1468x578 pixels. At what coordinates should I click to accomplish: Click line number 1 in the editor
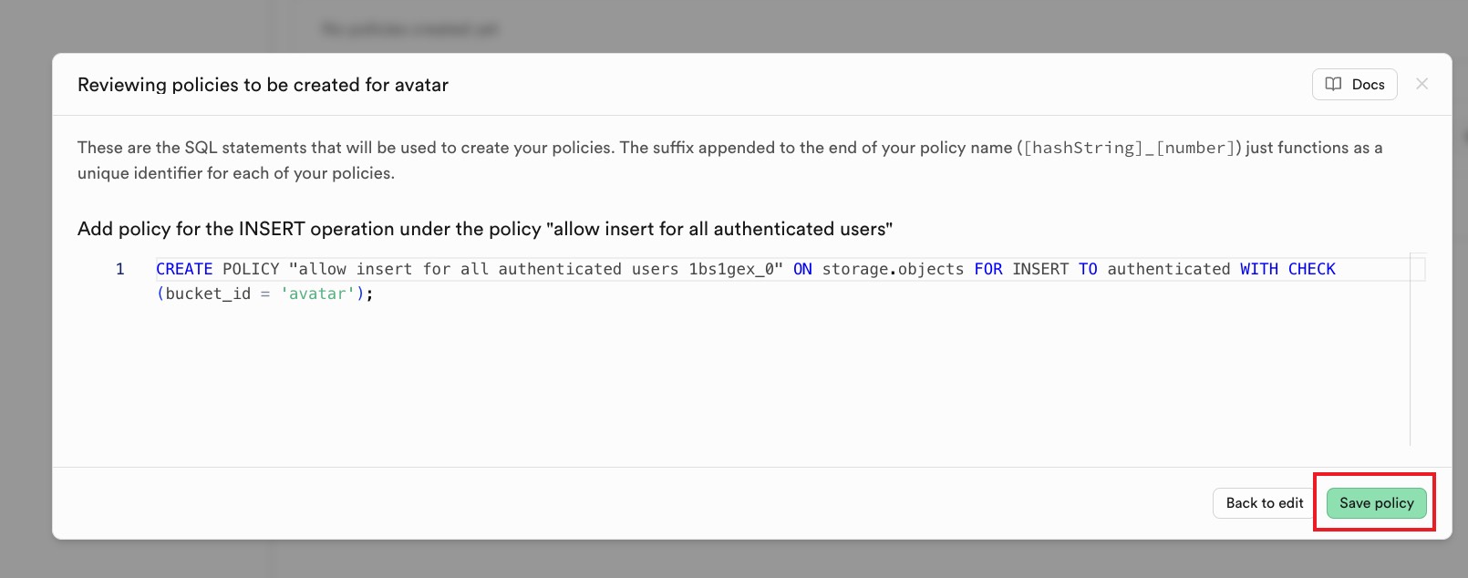click(x=119, y=269)
